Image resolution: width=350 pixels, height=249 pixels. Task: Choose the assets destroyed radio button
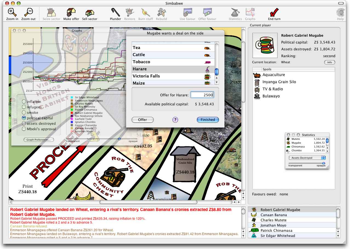coord(24,123)
